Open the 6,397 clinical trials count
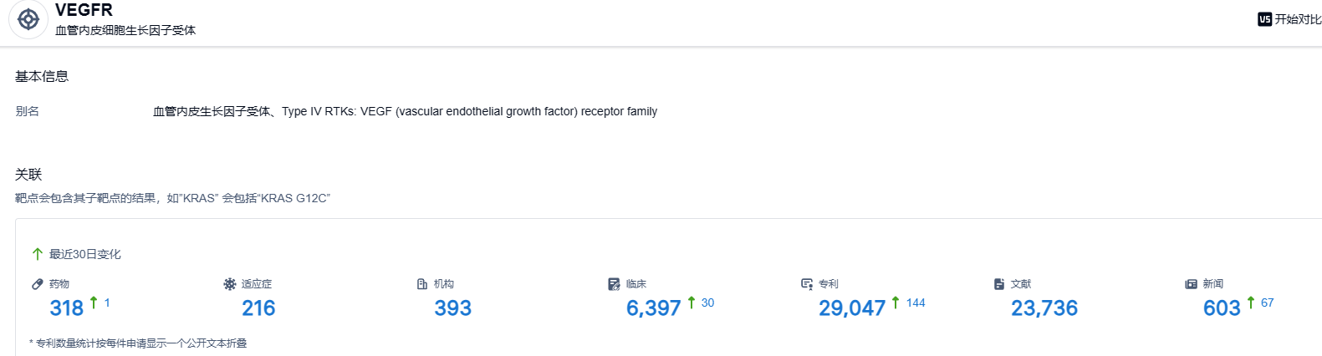Screen dimensions: 1322x356 653,308
